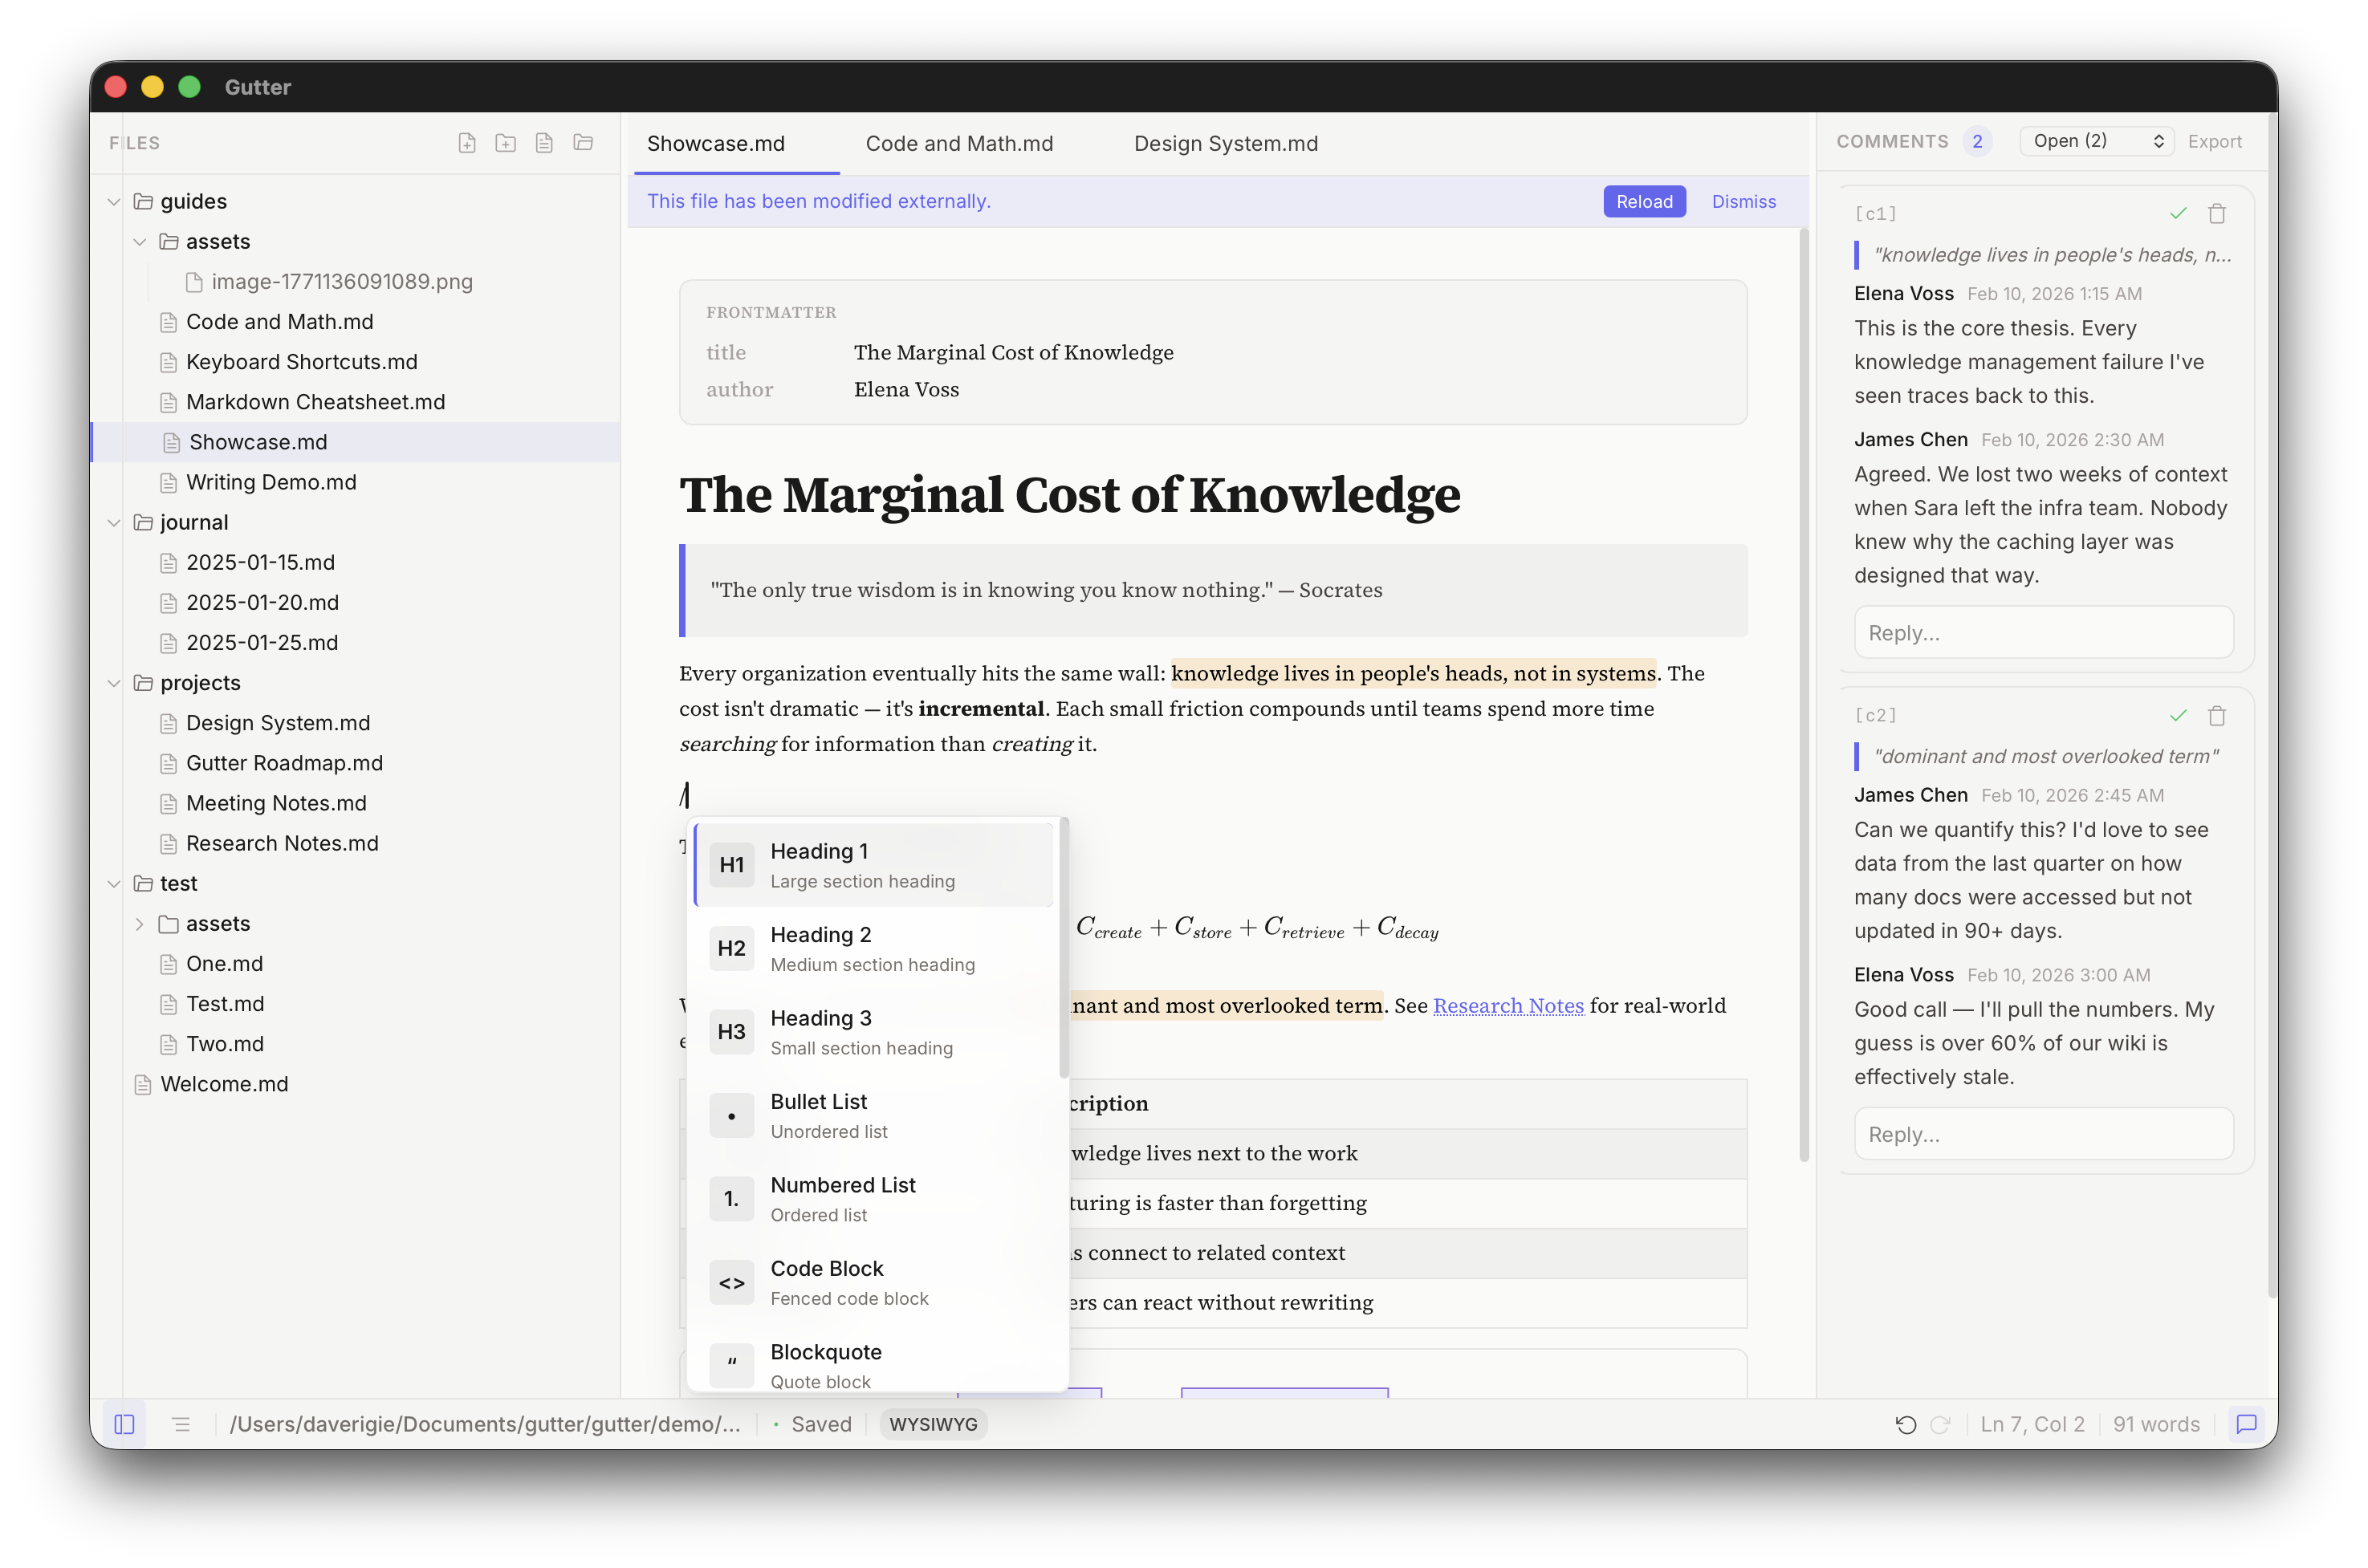
Task: Click the undo icon in status bar
Action: click(x=1906, y=1424)
